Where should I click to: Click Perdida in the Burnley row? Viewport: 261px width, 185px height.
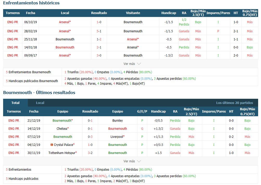tap(175, 120)
